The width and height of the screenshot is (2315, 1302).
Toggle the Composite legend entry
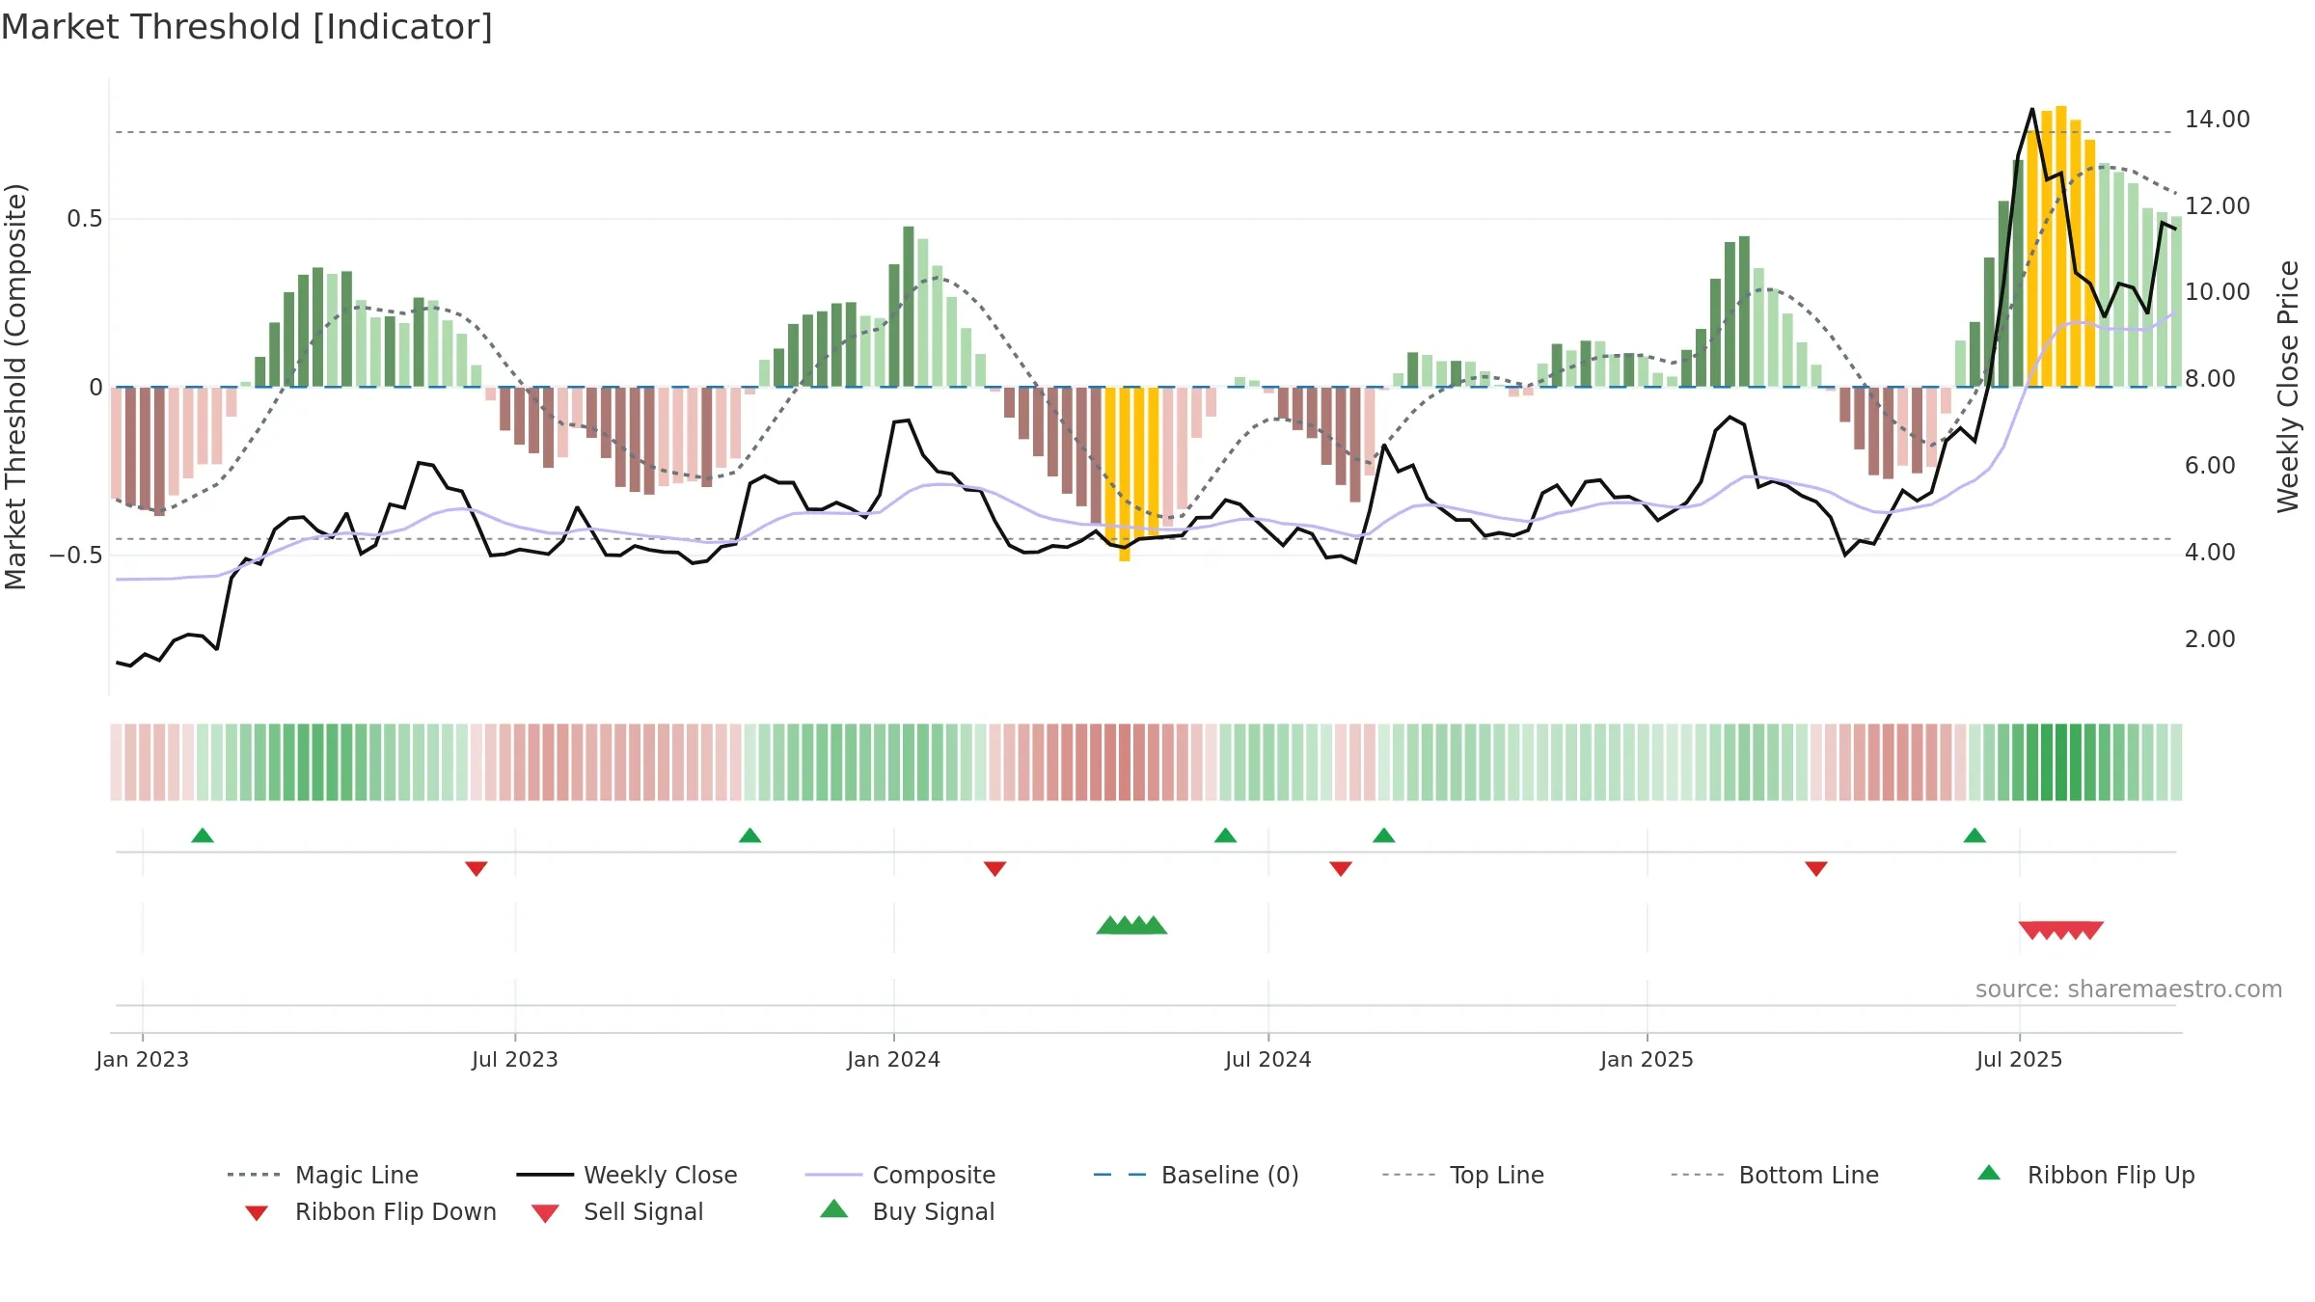coord(901,1175)
